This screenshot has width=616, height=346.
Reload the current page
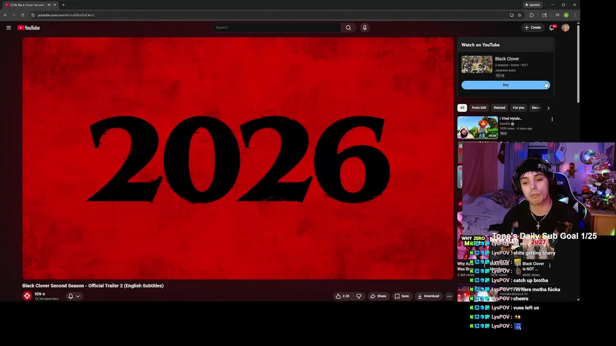tap(22, 15)
